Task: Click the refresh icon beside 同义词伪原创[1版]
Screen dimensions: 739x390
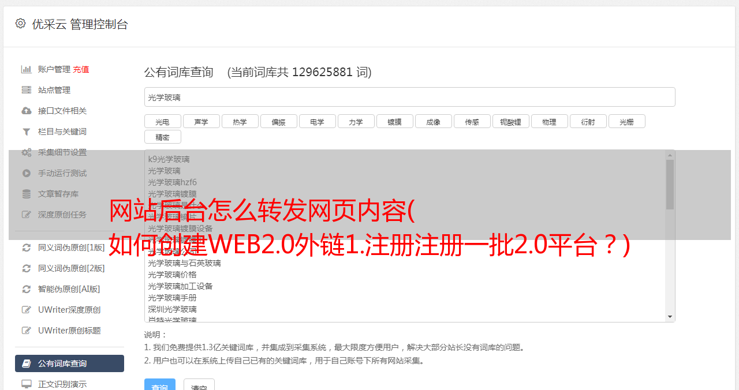Action: pos(27,247)
